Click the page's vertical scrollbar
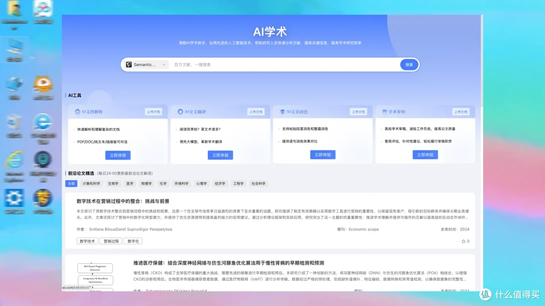 point(481,60)
